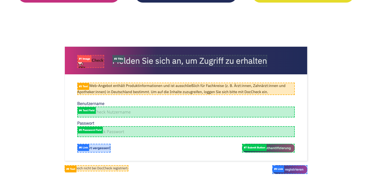Viewport: 372px width, 183px height.
Task: Click the '#2 Title' annotation badge
Action: [118, 59]
